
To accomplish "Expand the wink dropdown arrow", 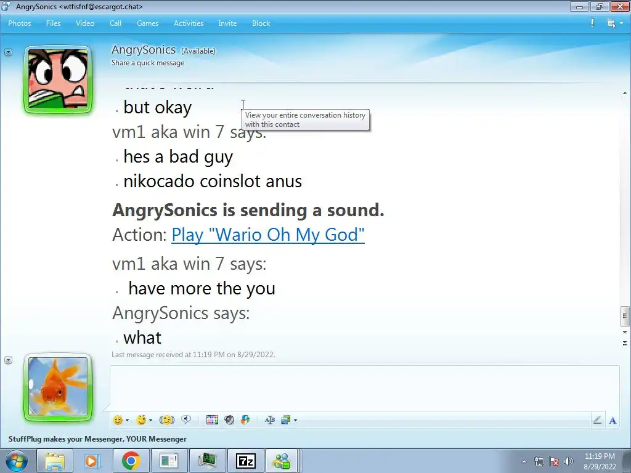I will (x=150, y=420).
